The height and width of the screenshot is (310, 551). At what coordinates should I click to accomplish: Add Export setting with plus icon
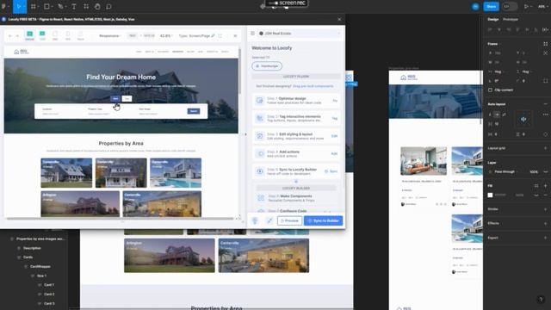click(545, 238)
